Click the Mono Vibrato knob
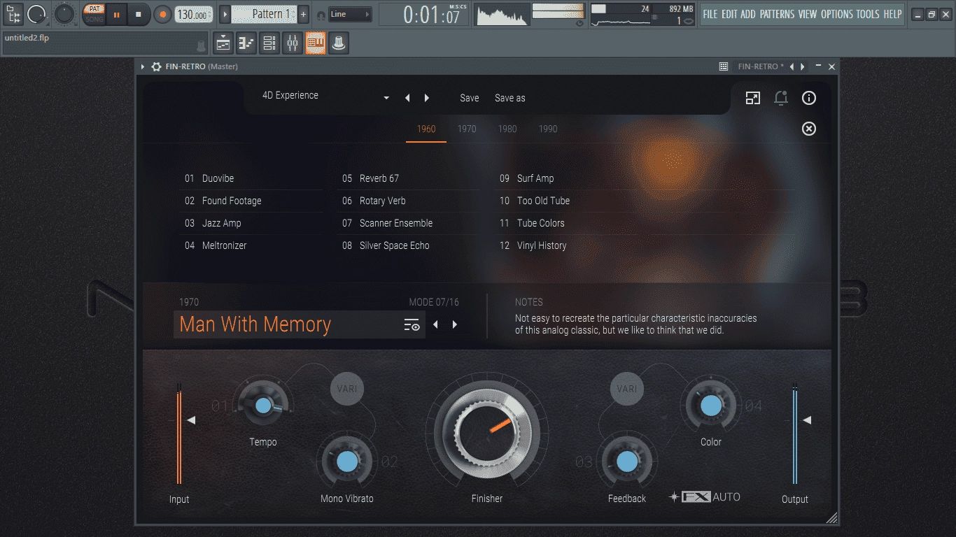The width and height of the screenshot is (956, 537). (347, 461)
